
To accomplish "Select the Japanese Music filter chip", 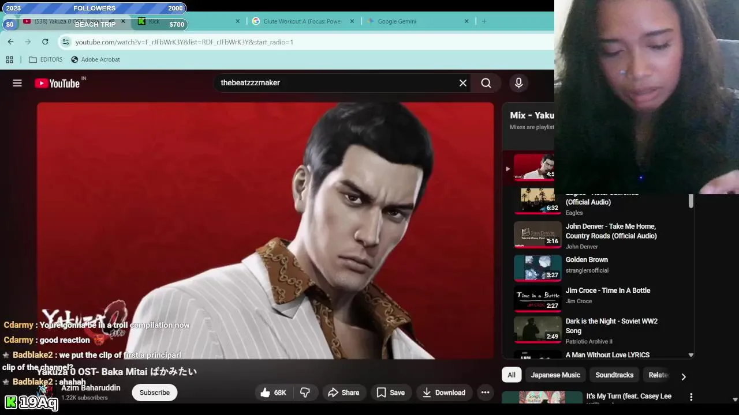I will point(555,375).
